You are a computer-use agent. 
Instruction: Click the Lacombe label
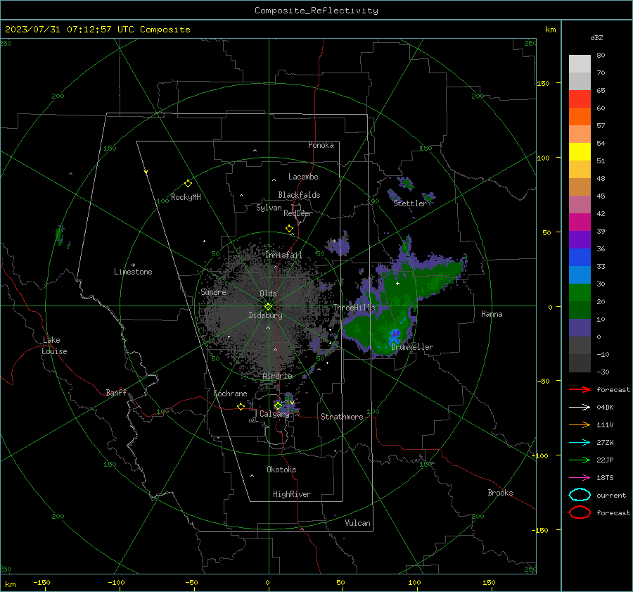click(303, 177)
